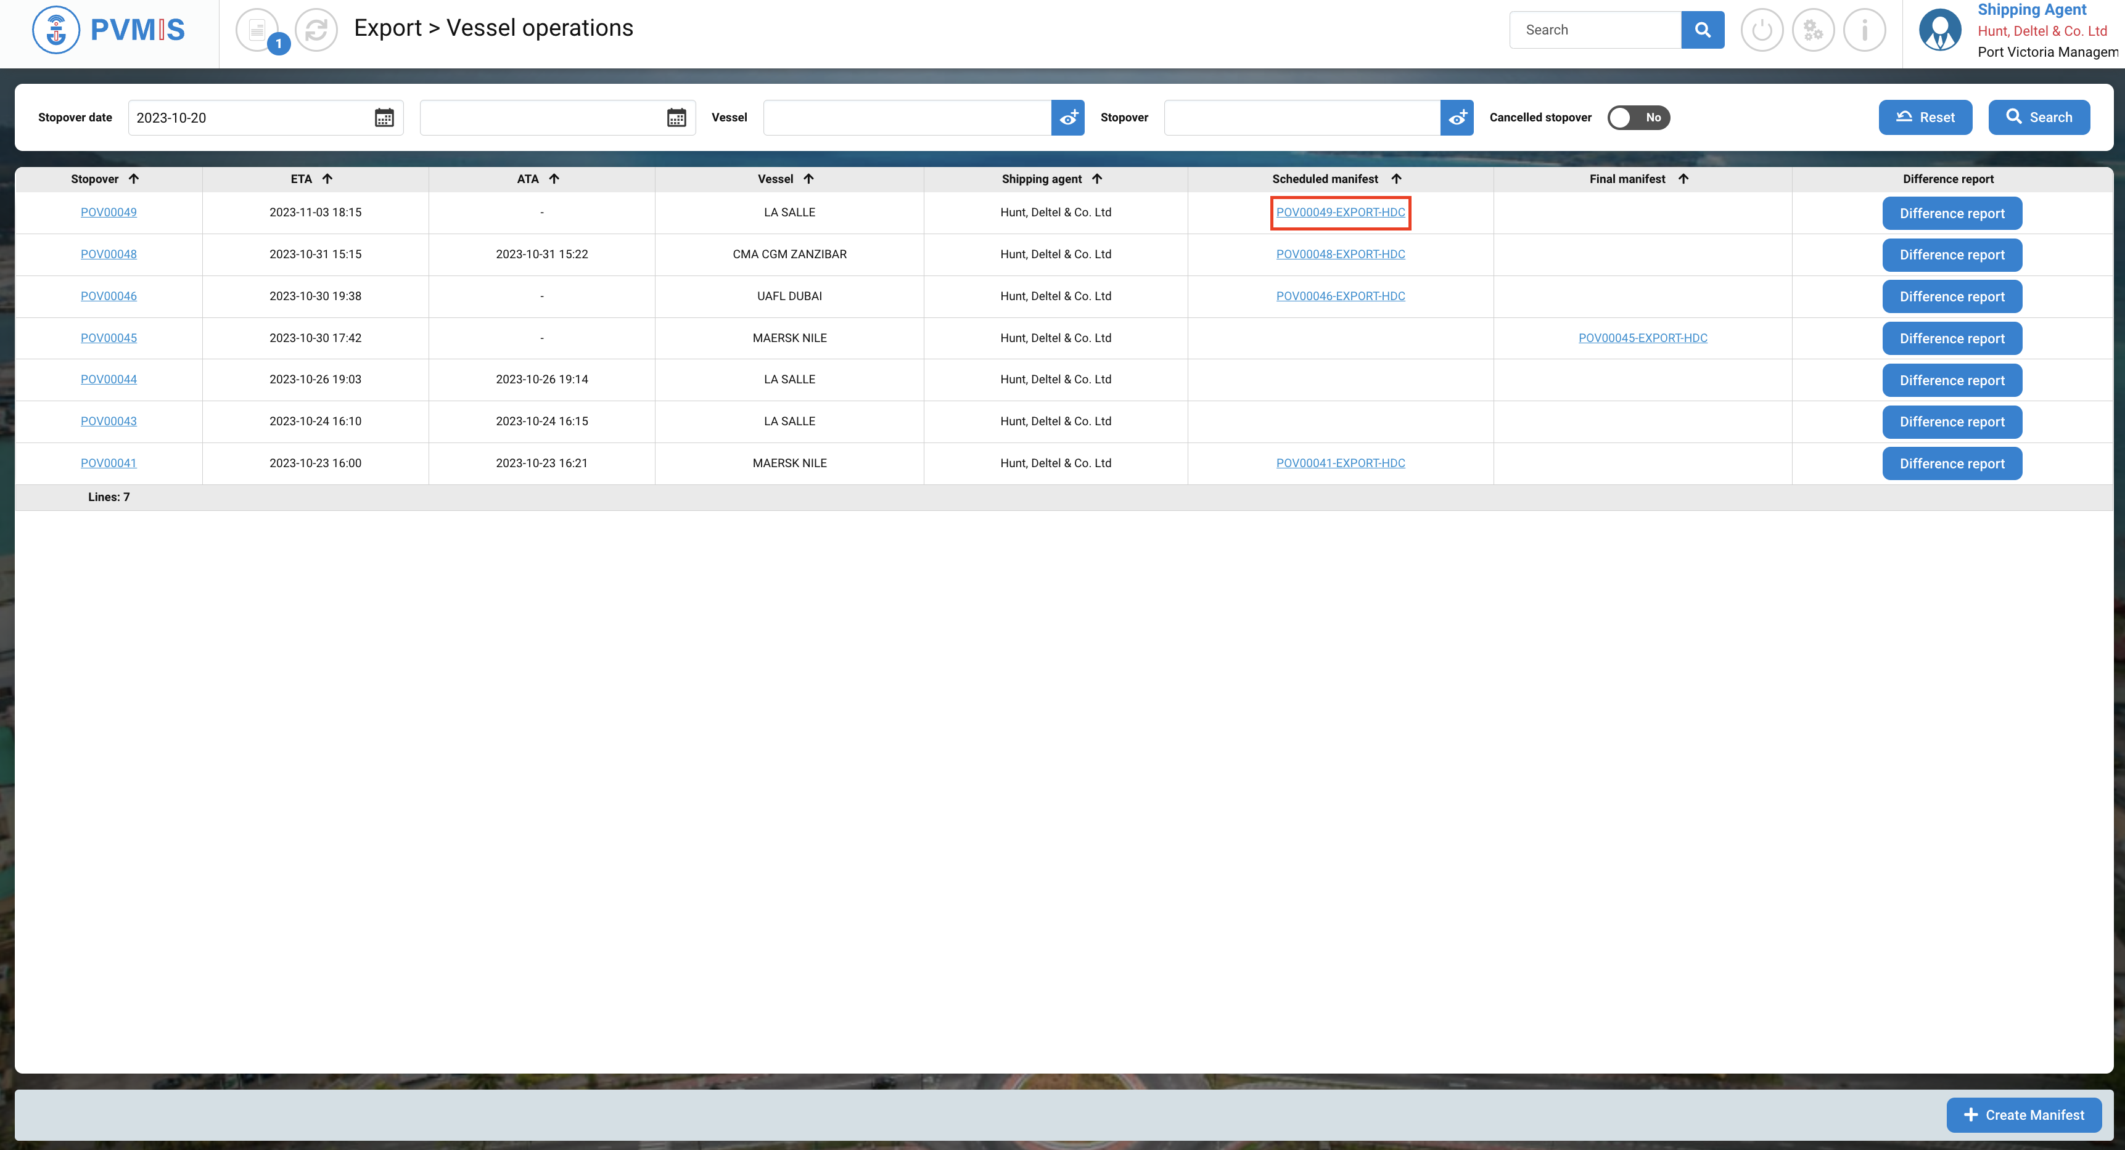The image size is (2125, 1150).
Task: Open calendar picker for start stopover date
Action: (384, 118)
